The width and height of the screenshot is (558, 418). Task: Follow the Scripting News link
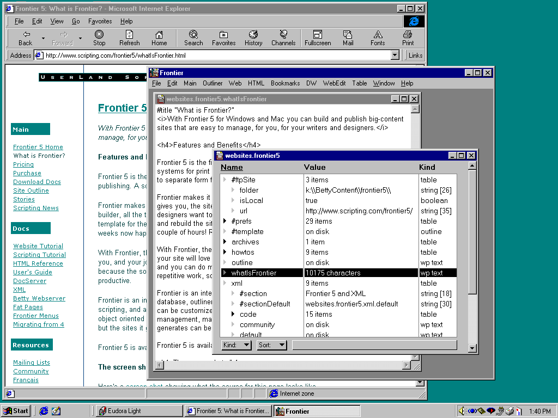pyautogui.click(x=35, y=208)
